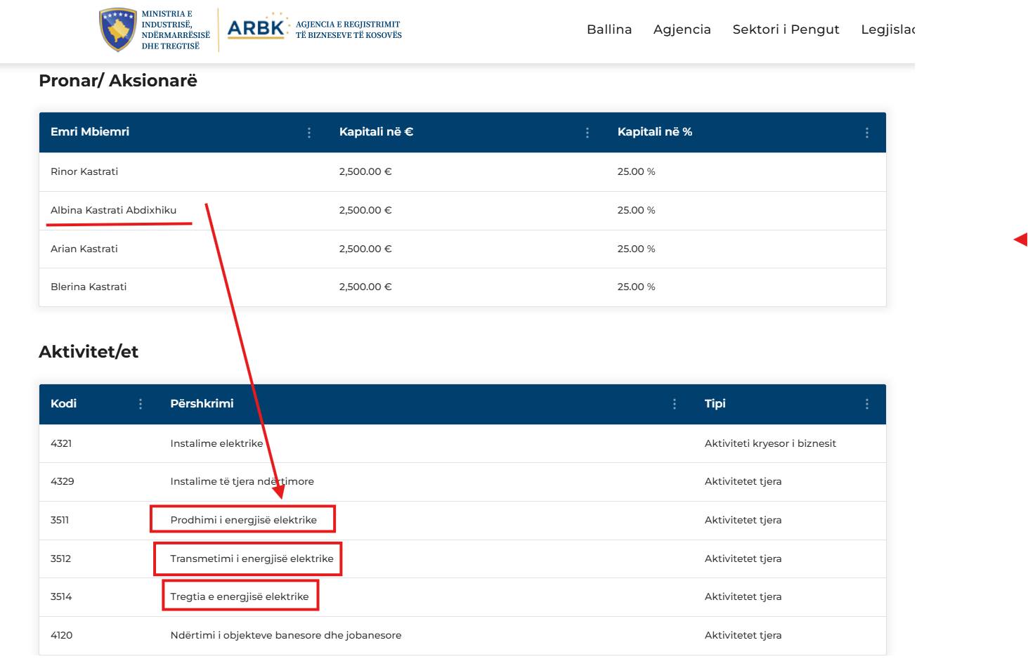The image size is (1028, 659).
Task: Sort by Kodi column header
Action: click(x=64, y=404)
